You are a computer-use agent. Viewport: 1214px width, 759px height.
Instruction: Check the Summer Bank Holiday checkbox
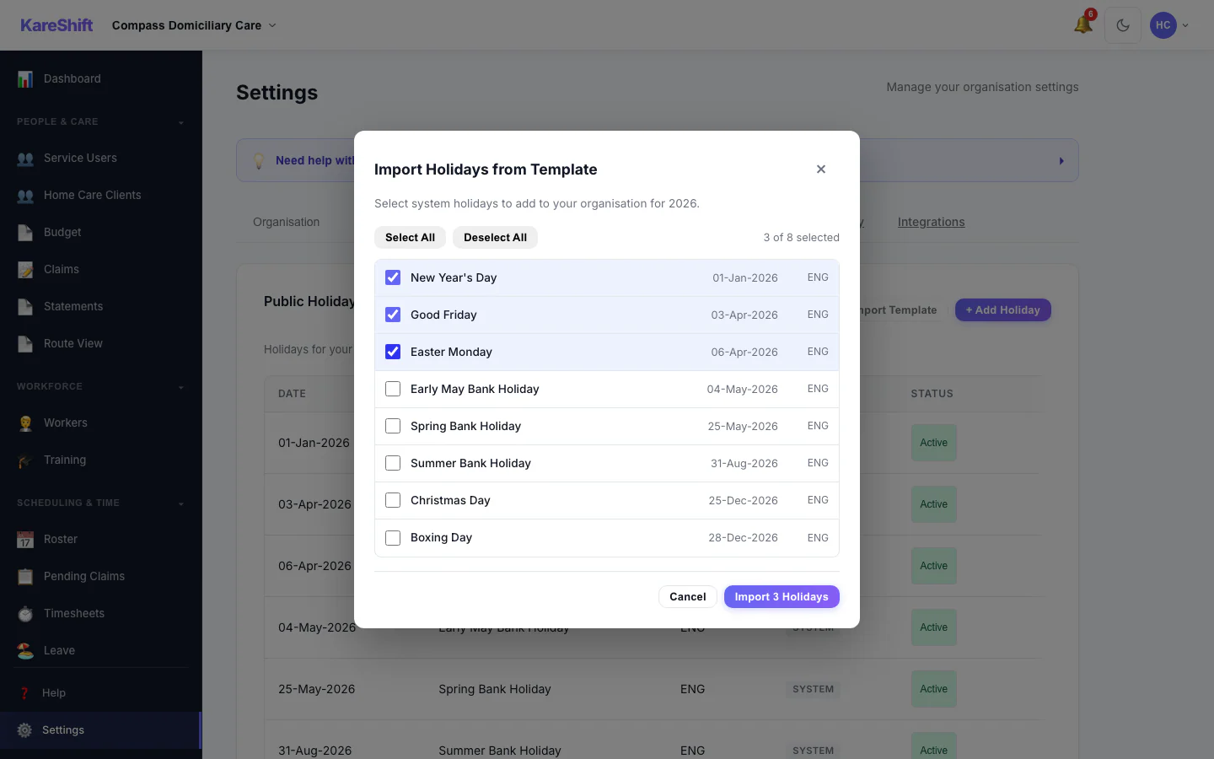[393, 463]
